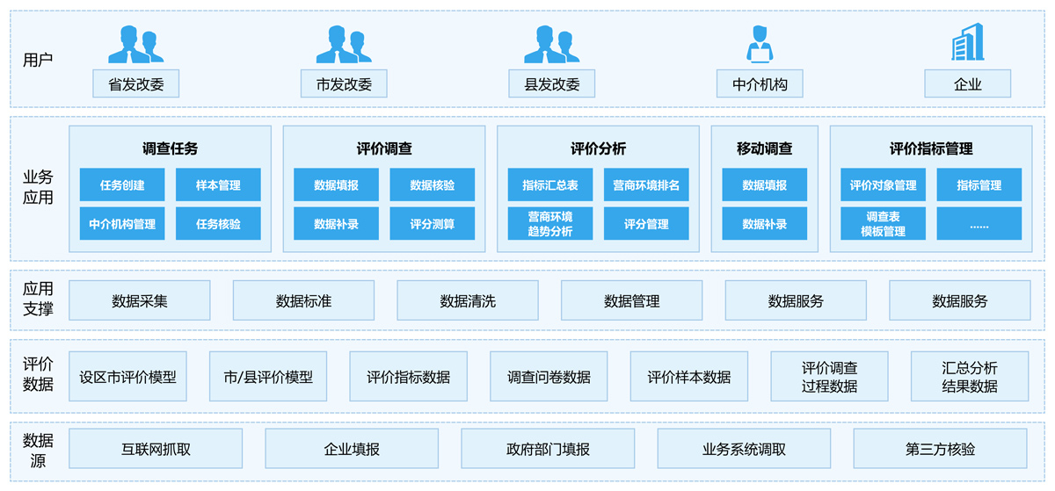Select the 企业填报 data source
The width and height of the screenshot is (1055, 491).
coord(352,449)
